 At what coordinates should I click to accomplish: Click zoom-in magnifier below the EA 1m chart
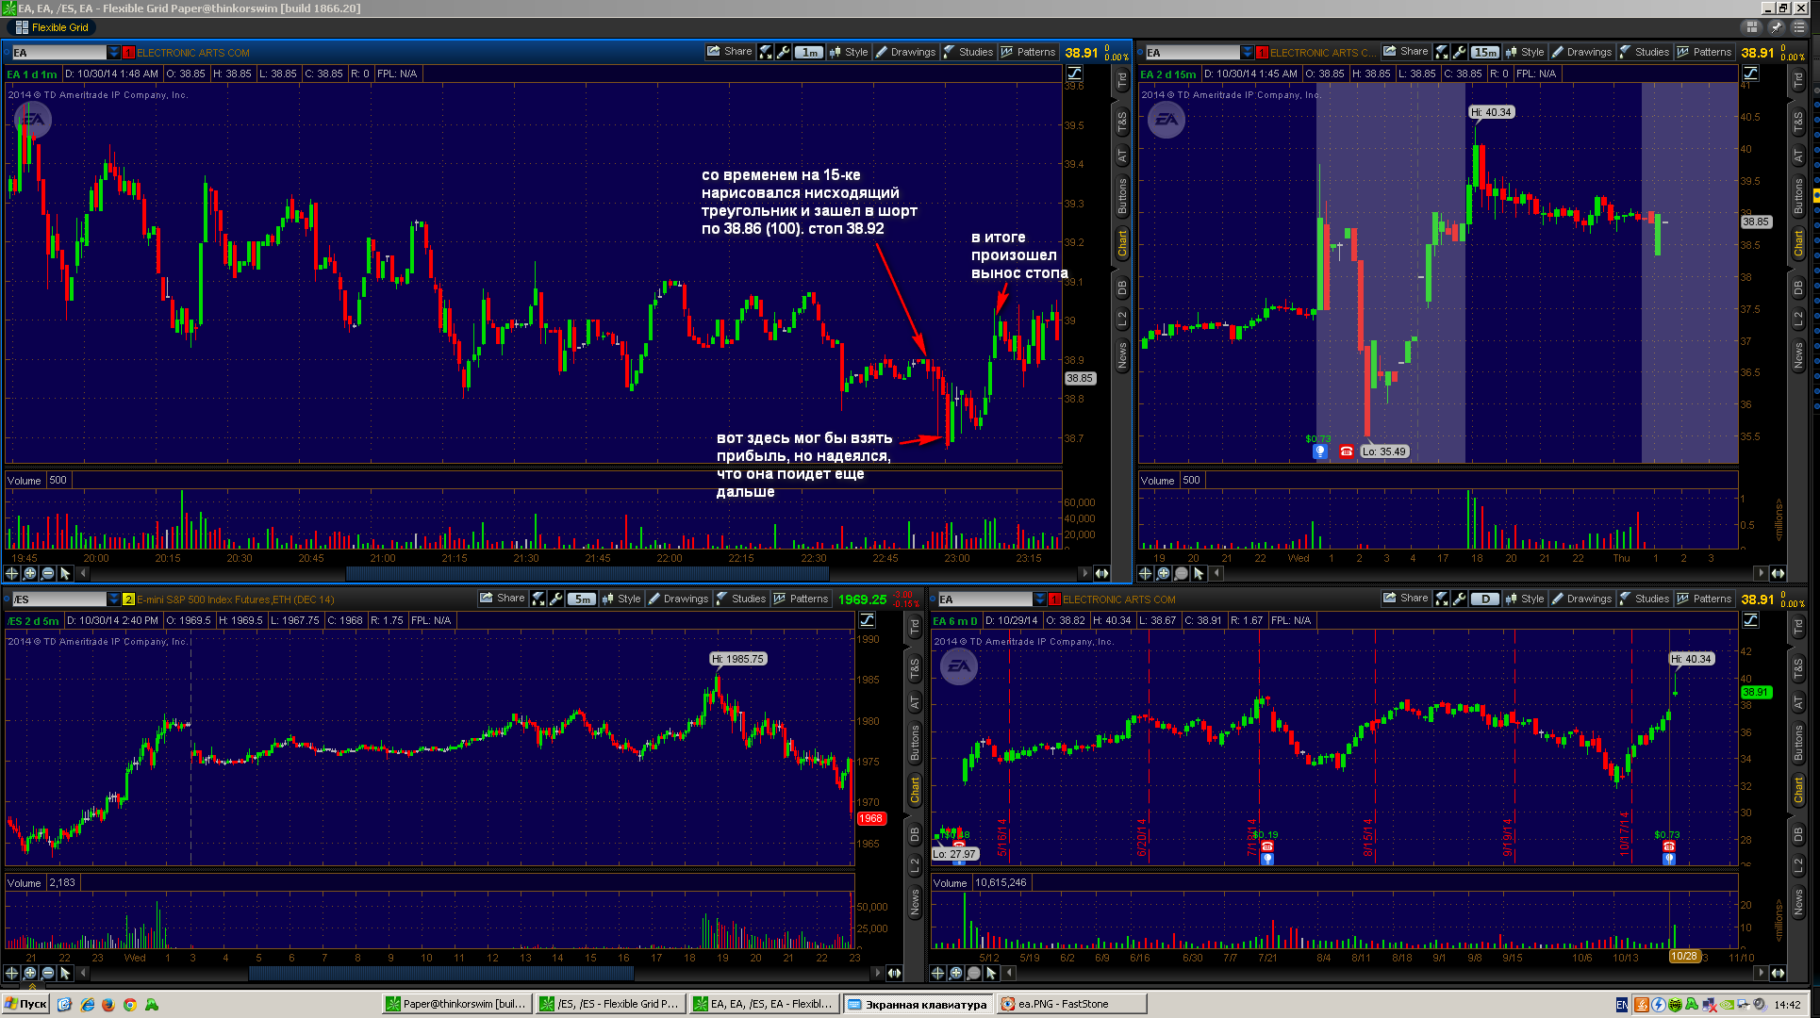tap(30, 573)
